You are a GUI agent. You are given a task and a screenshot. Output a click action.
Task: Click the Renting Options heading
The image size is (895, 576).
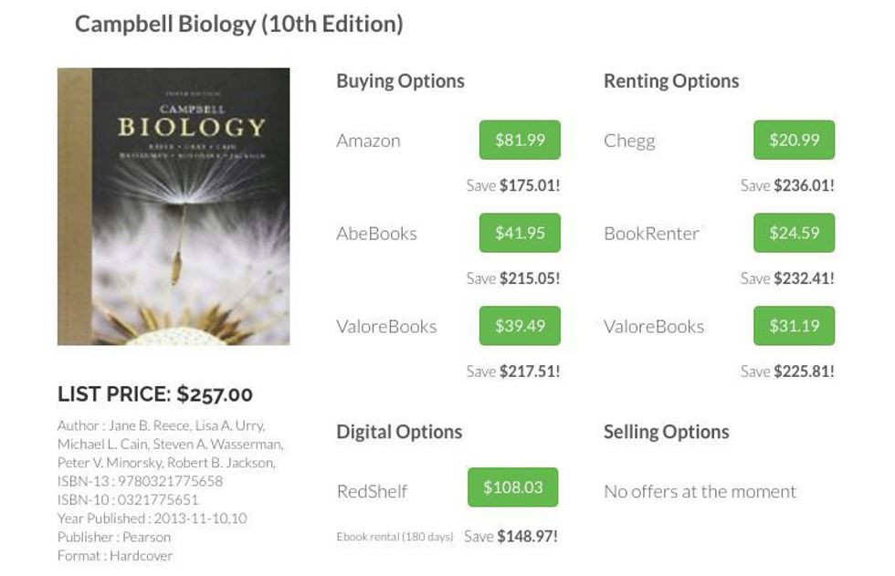(671, 81)
